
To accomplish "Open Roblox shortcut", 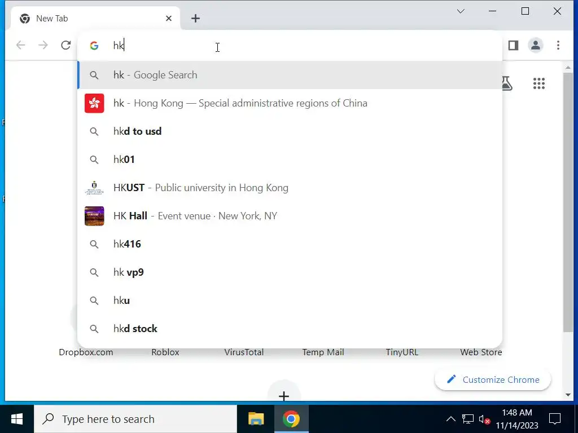I will (165, 352).
